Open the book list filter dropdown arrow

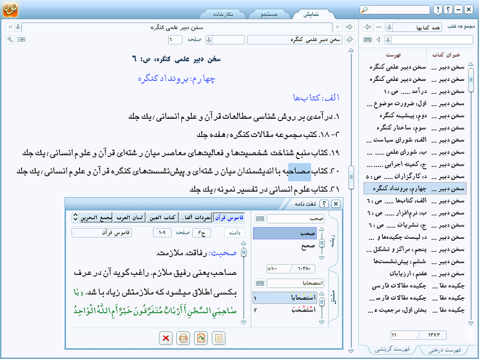pos(388,40)
